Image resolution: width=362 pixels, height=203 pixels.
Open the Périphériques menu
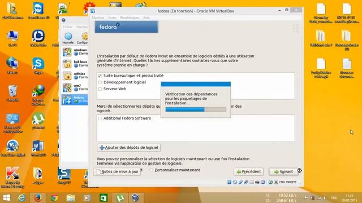click(x=130, y=17)
